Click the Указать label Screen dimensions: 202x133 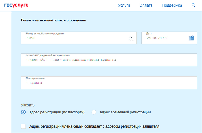pyautogui.click(x=28, y=105)
